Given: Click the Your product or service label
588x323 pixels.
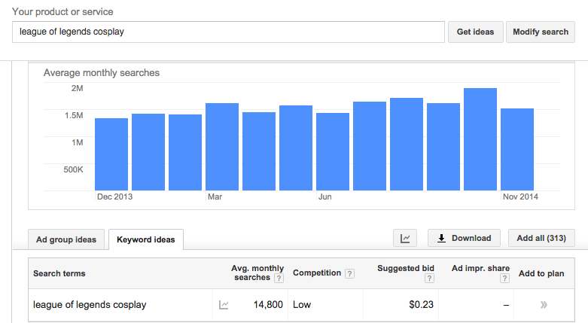Looking at the screenshot, I should (x=62, y=11).
